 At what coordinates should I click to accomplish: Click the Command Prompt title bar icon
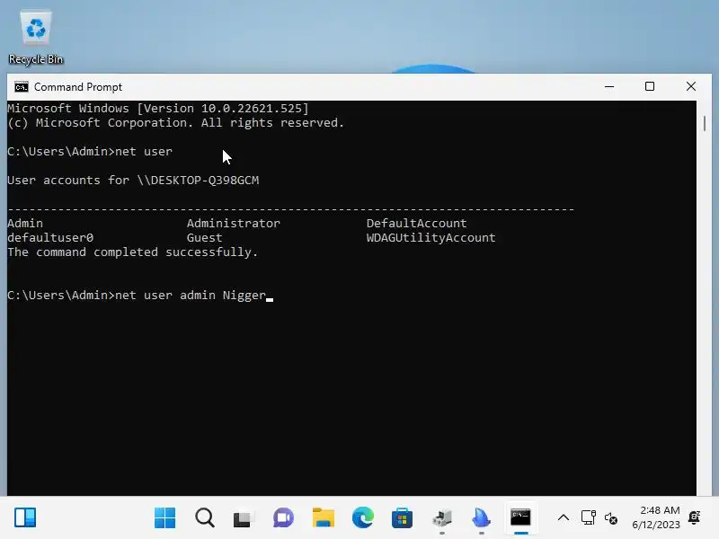[21, 87]
